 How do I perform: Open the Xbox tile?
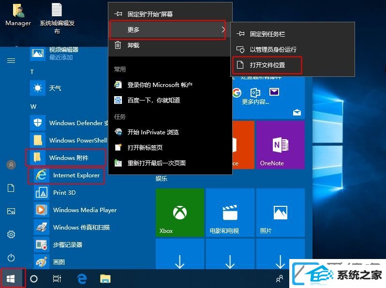[x=180, y=213]
